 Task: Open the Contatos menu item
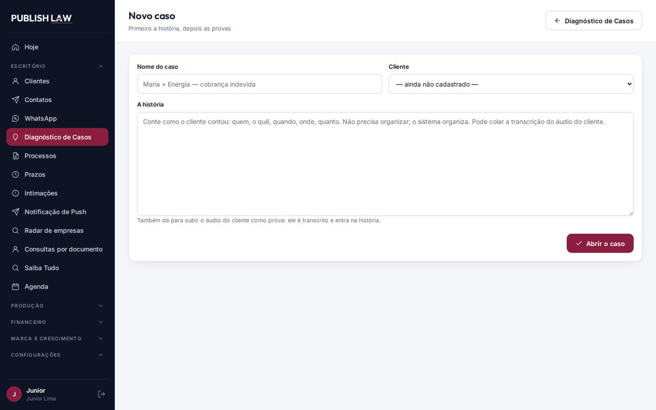57,100
